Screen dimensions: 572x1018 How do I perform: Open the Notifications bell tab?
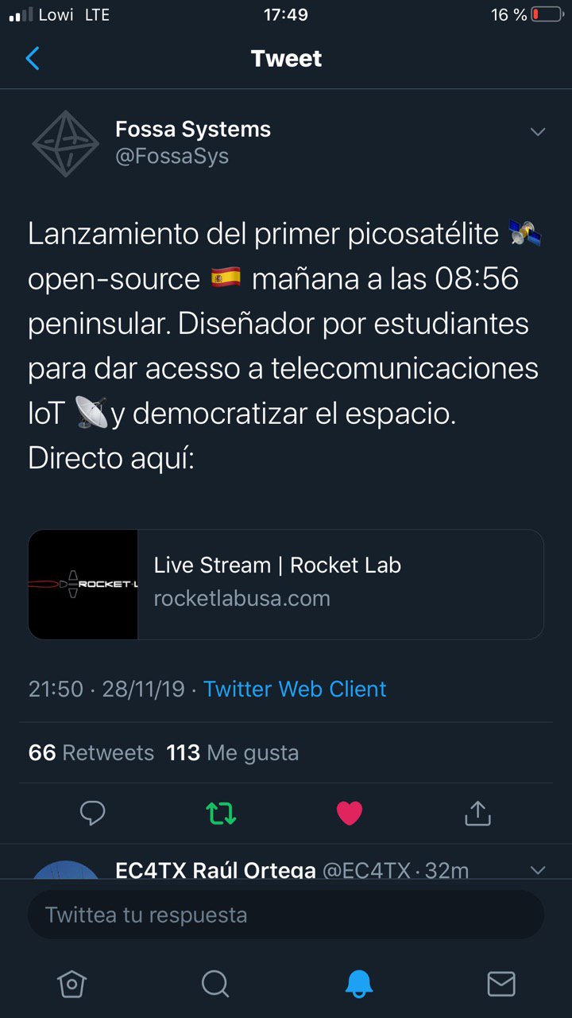(359, 984)
